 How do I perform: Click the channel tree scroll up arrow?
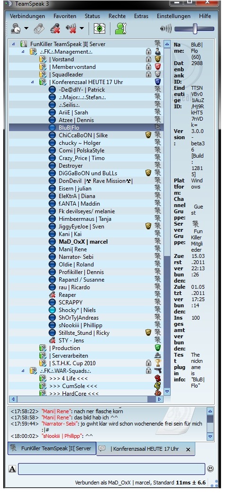[167, 44]
